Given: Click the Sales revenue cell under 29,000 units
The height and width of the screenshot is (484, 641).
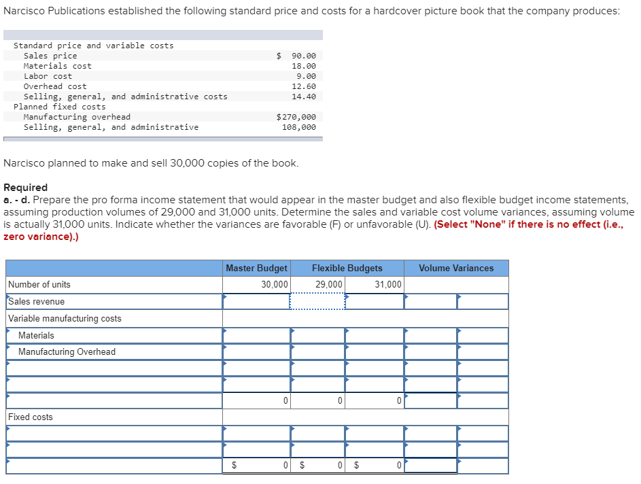Looking at the screenshot, I should point(317,301).
